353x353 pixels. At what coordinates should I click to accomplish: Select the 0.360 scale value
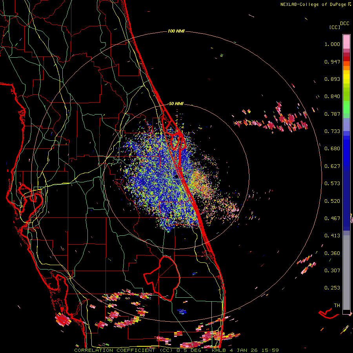pos(332,253)
